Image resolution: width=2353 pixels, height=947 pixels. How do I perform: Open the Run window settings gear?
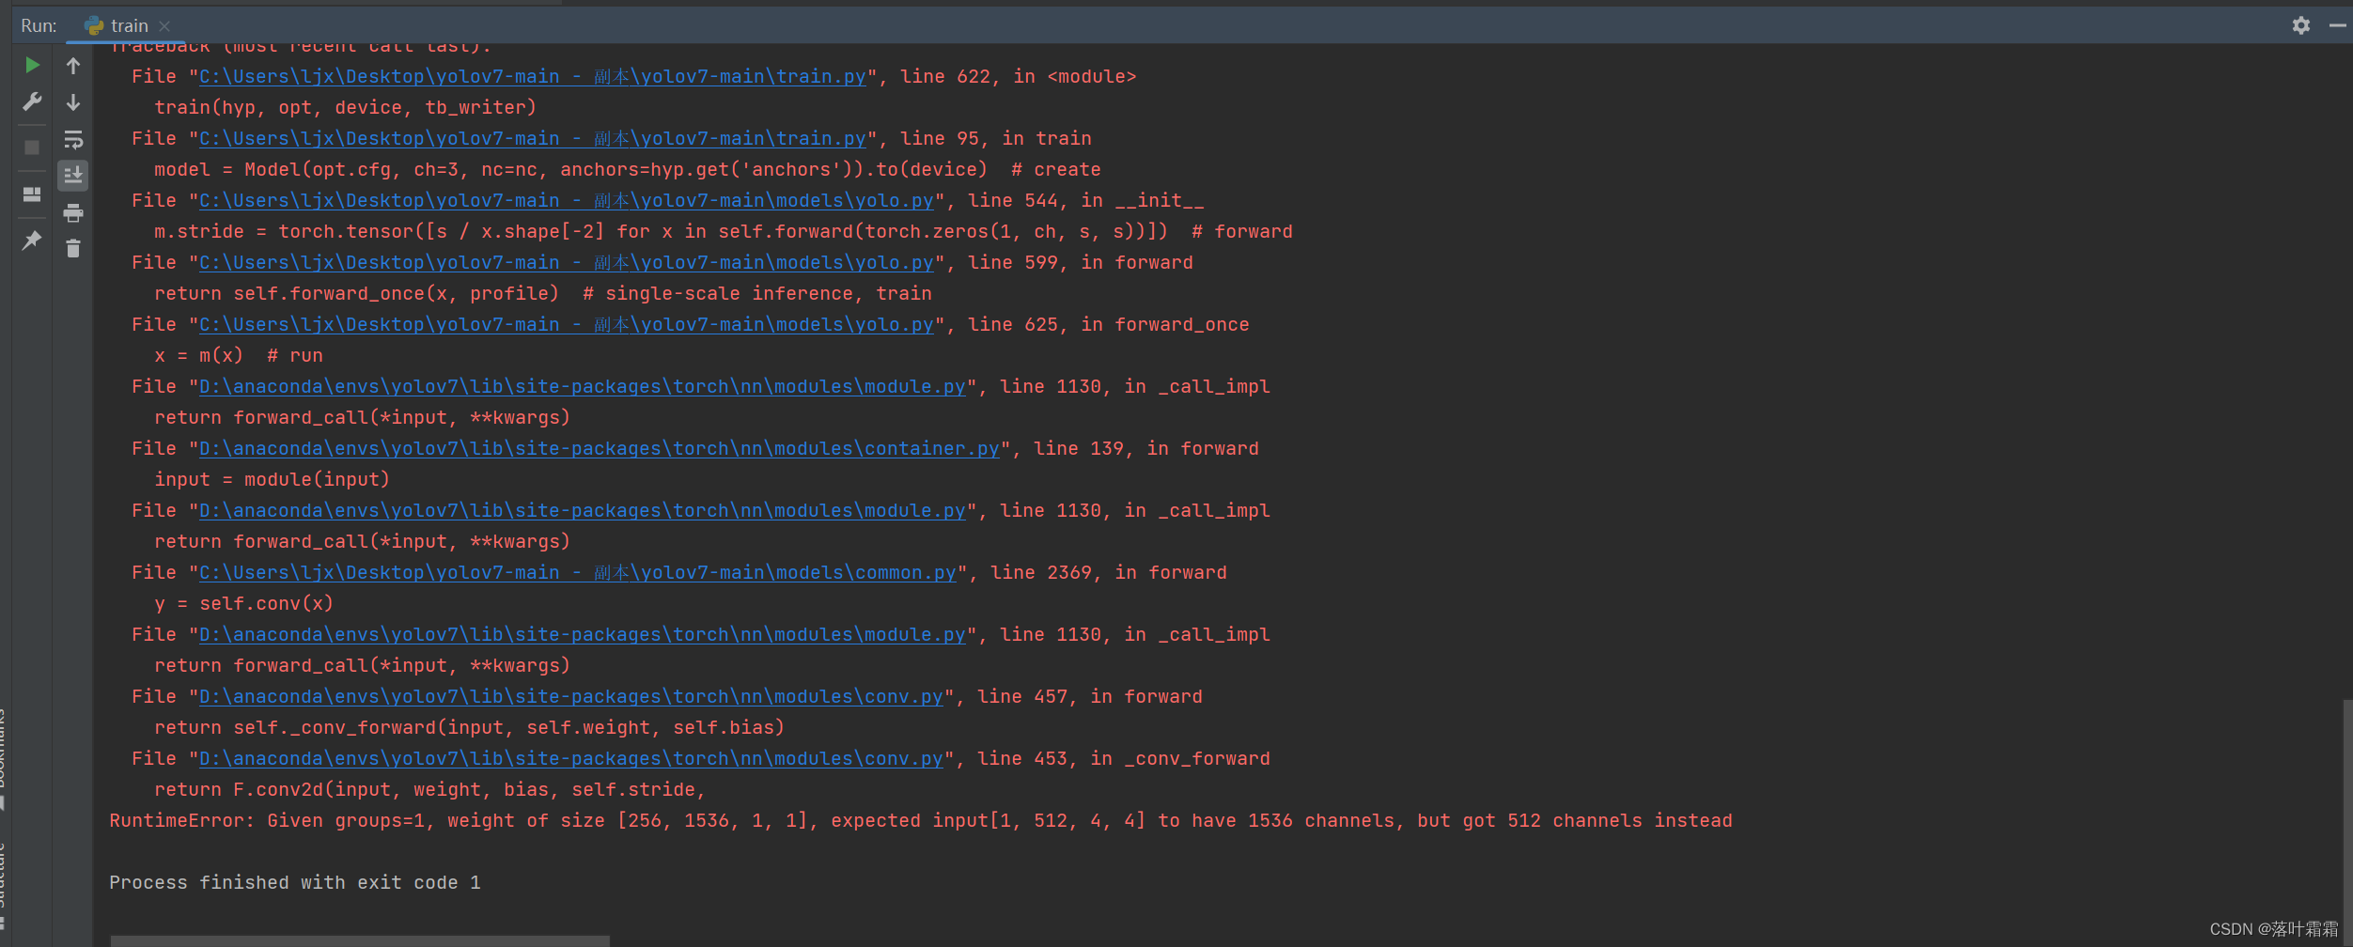(2300, 25)
